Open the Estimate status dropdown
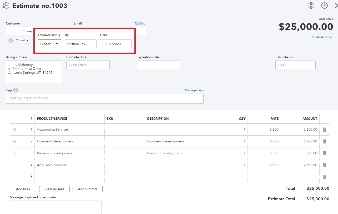The width and height of the screenshot is (338, 214). (49, 44)
